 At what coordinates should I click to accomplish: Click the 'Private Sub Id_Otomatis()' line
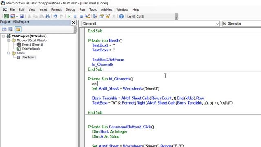pyautogui.click(x=111, y=79)
